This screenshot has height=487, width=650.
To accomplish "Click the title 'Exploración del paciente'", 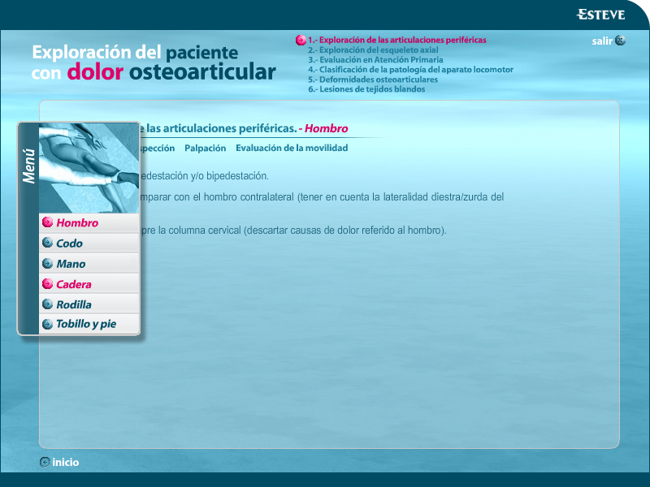I will (135, 53).
